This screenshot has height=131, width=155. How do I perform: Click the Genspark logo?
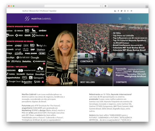(x=37, y=78)
